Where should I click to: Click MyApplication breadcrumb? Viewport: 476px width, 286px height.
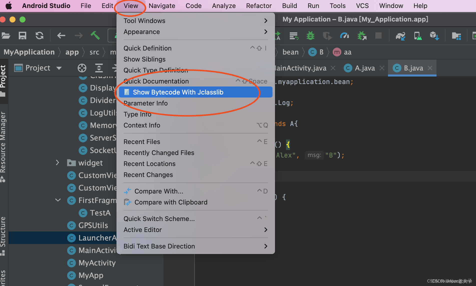point(29,52)
